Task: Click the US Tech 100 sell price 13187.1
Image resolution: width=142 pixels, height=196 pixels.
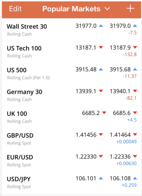Action: [x=86, y=48]
